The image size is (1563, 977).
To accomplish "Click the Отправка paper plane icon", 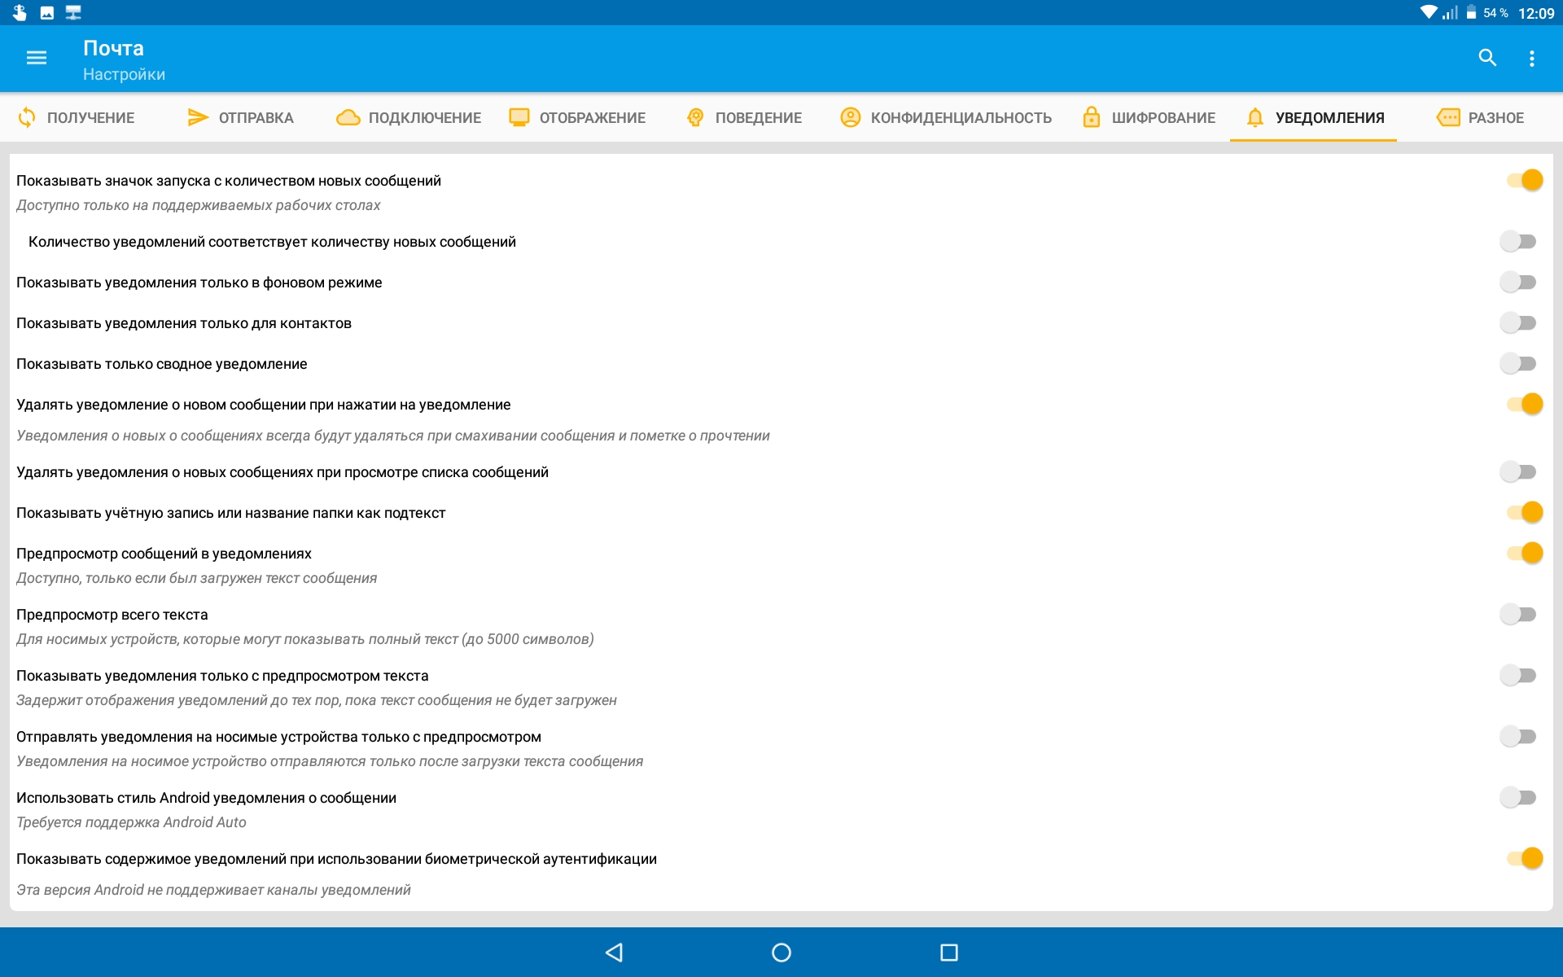I will [x=197, y=117].
